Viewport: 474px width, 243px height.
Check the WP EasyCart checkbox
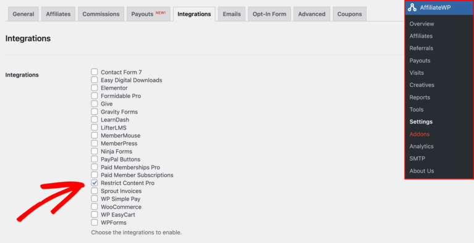tap(95, 215)
